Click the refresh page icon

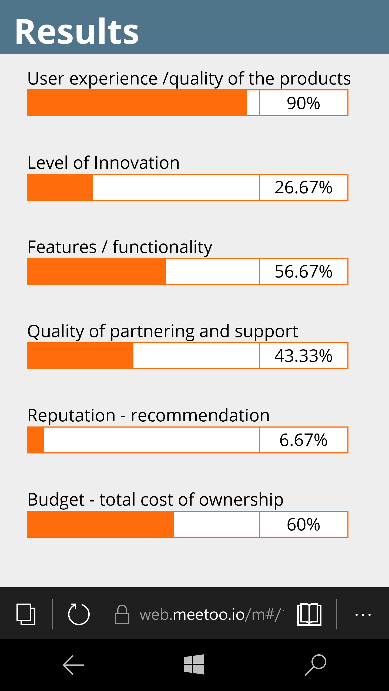click(x=79, y=614)
